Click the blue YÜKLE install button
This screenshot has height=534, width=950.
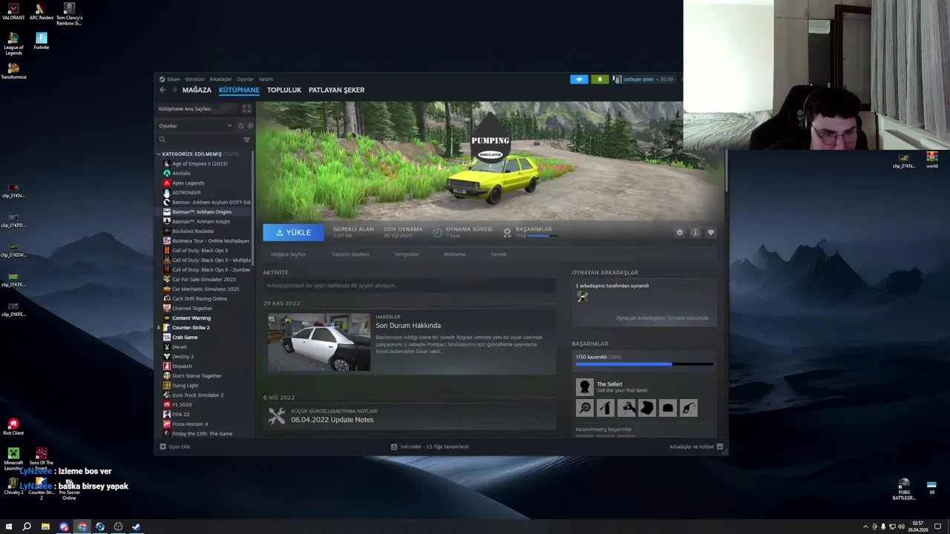(x=293, y=233)
